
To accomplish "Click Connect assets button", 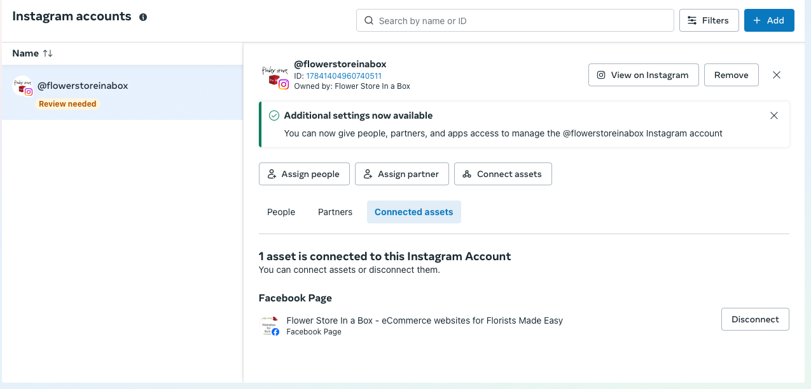I will tap(503, 174).
